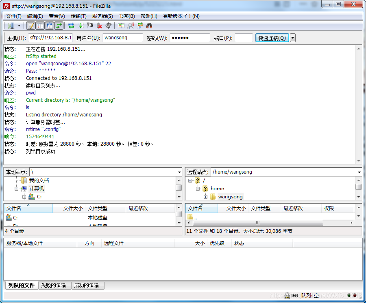This screenshot has width=366, height=303.
Task: Toggle message log display
Action: [31, 26]
